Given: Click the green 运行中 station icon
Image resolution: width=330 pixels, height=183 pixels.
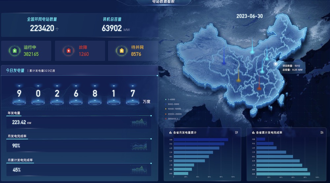Looking at the screenshot, I should [x=15, y=51].
